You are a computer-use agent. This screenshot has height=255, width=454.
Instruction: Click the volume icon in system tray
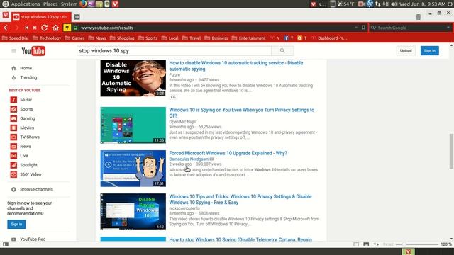pos(394,4)
